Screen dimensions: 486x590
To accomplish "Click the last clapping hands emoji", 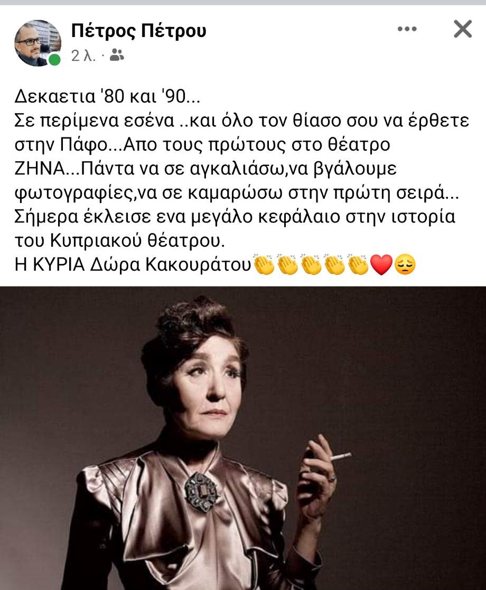I will pyautogui.click(x=358, y=264).
